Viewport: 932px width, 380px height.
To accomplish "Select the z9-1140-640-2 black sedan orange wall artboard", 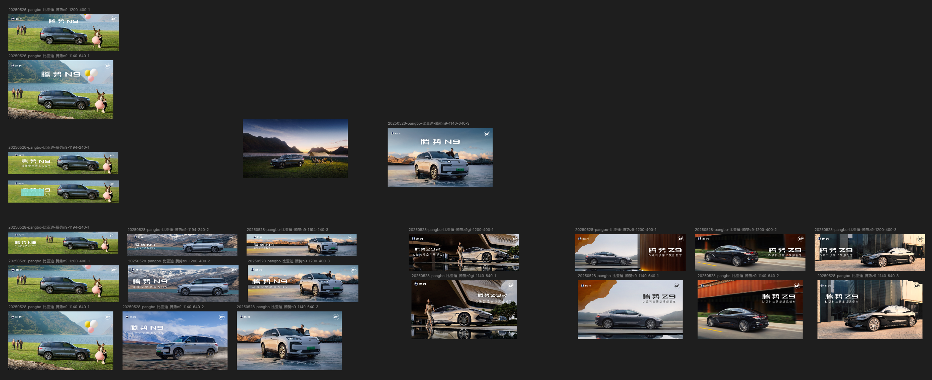I will pyautogui.click(x=750, y=309).
